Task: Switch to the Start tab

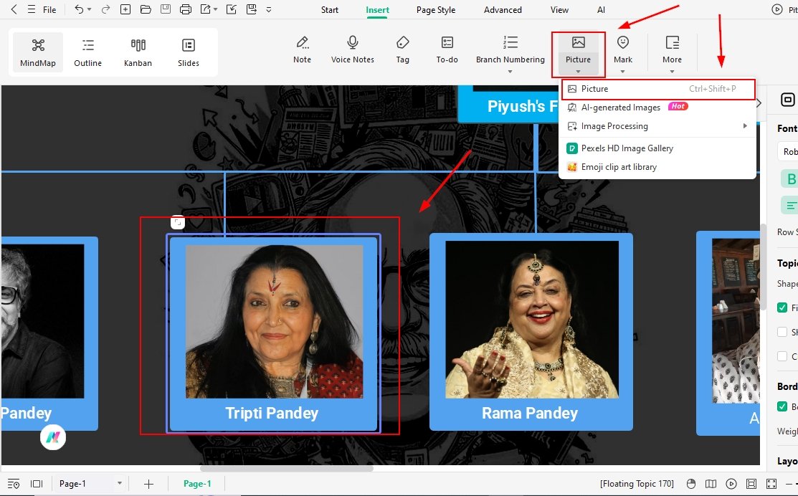Action: pyautogui.click(x=330, y=9)
